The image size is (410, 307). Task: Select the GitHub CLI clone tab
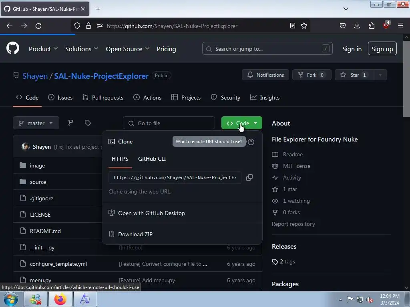152,159
